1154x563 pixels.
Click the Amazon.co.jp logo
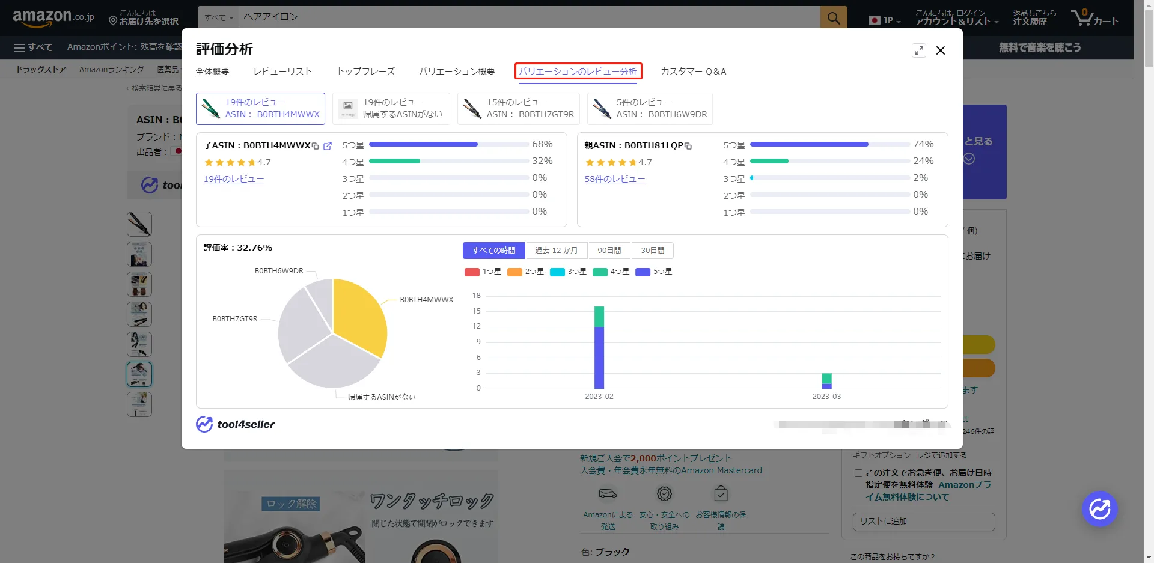53,17
